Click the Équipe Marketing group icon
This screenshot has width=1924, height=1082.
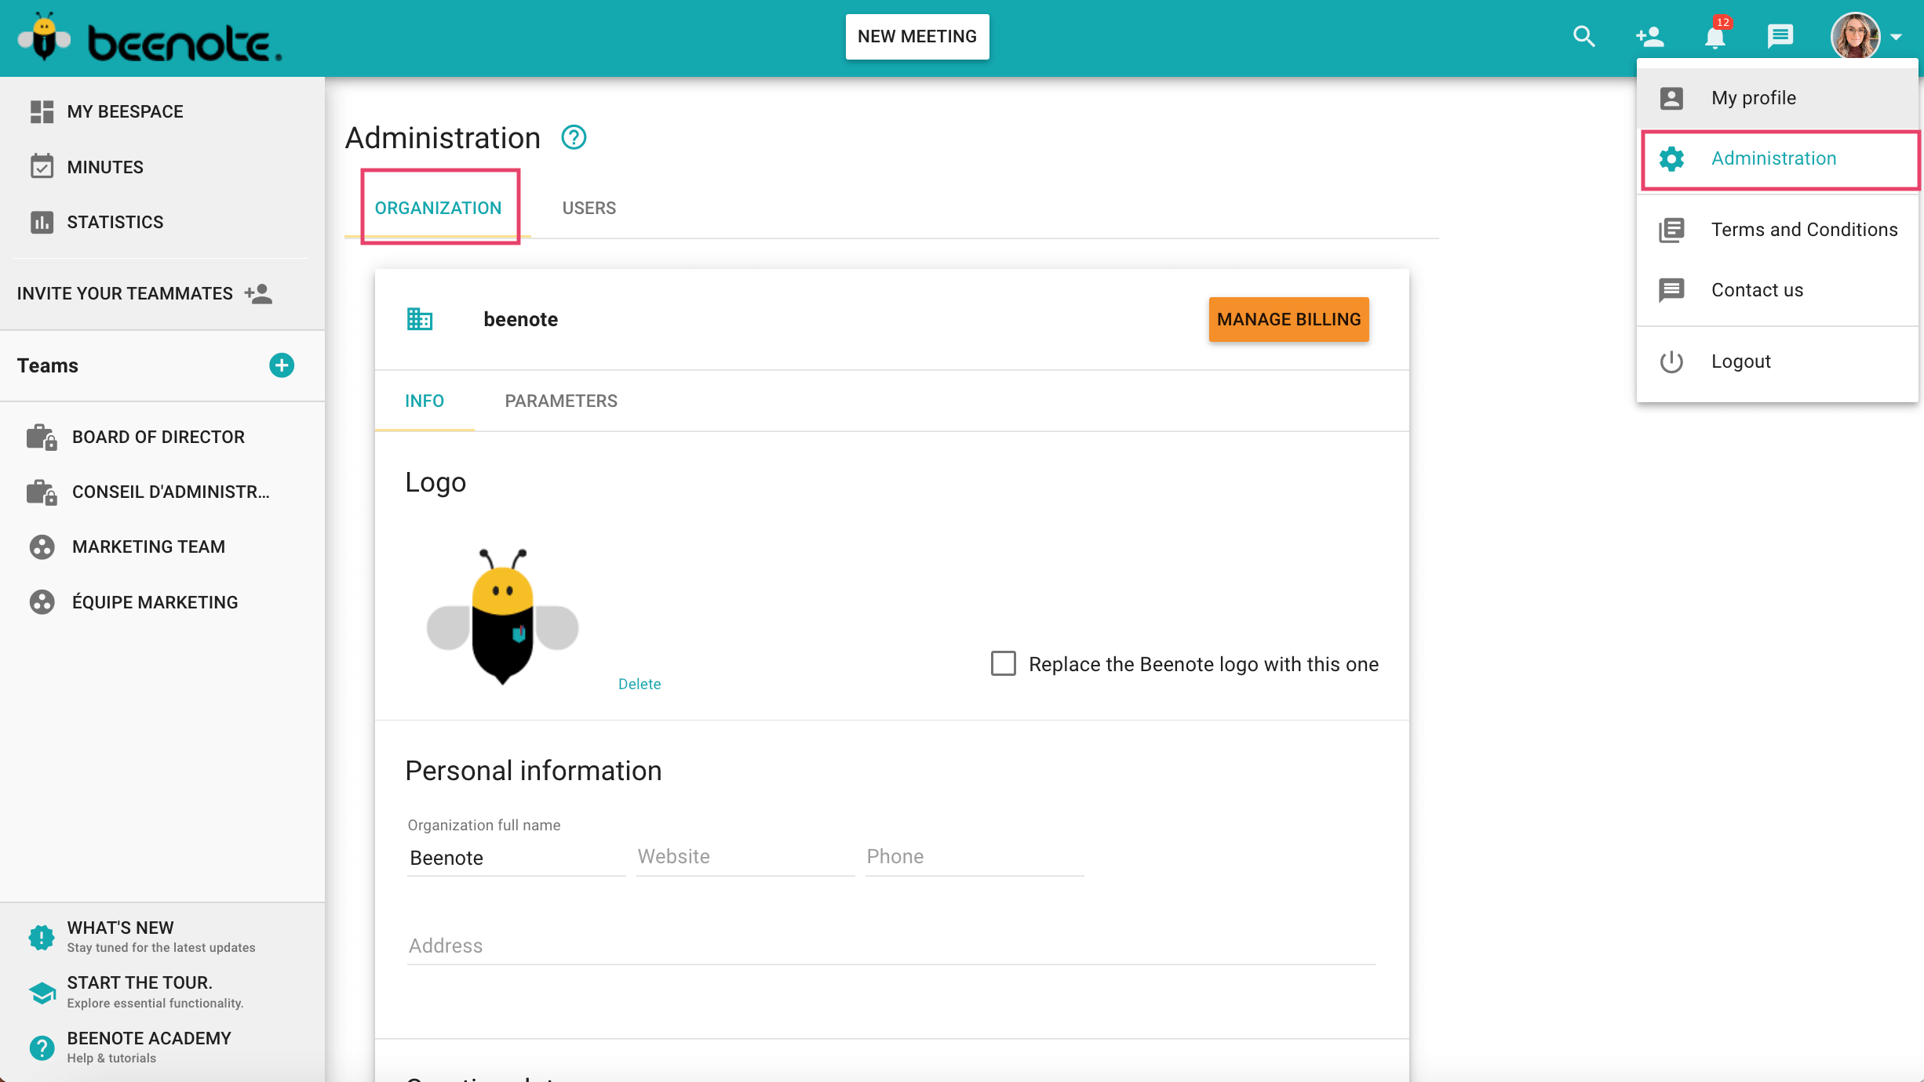[x=42, y=602]
